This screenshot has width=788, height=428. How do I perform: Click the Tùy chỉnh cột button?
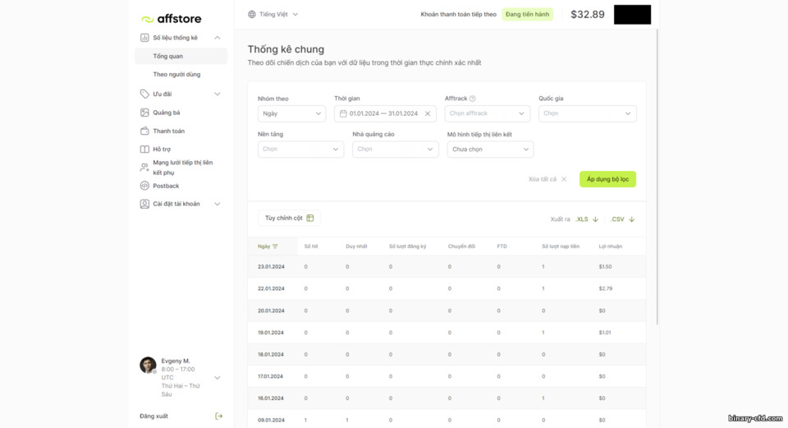[x=289, y=218]
